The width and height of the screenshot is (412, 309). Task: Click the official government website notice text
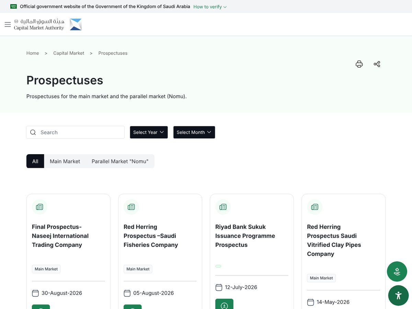(x=105, y=7)
